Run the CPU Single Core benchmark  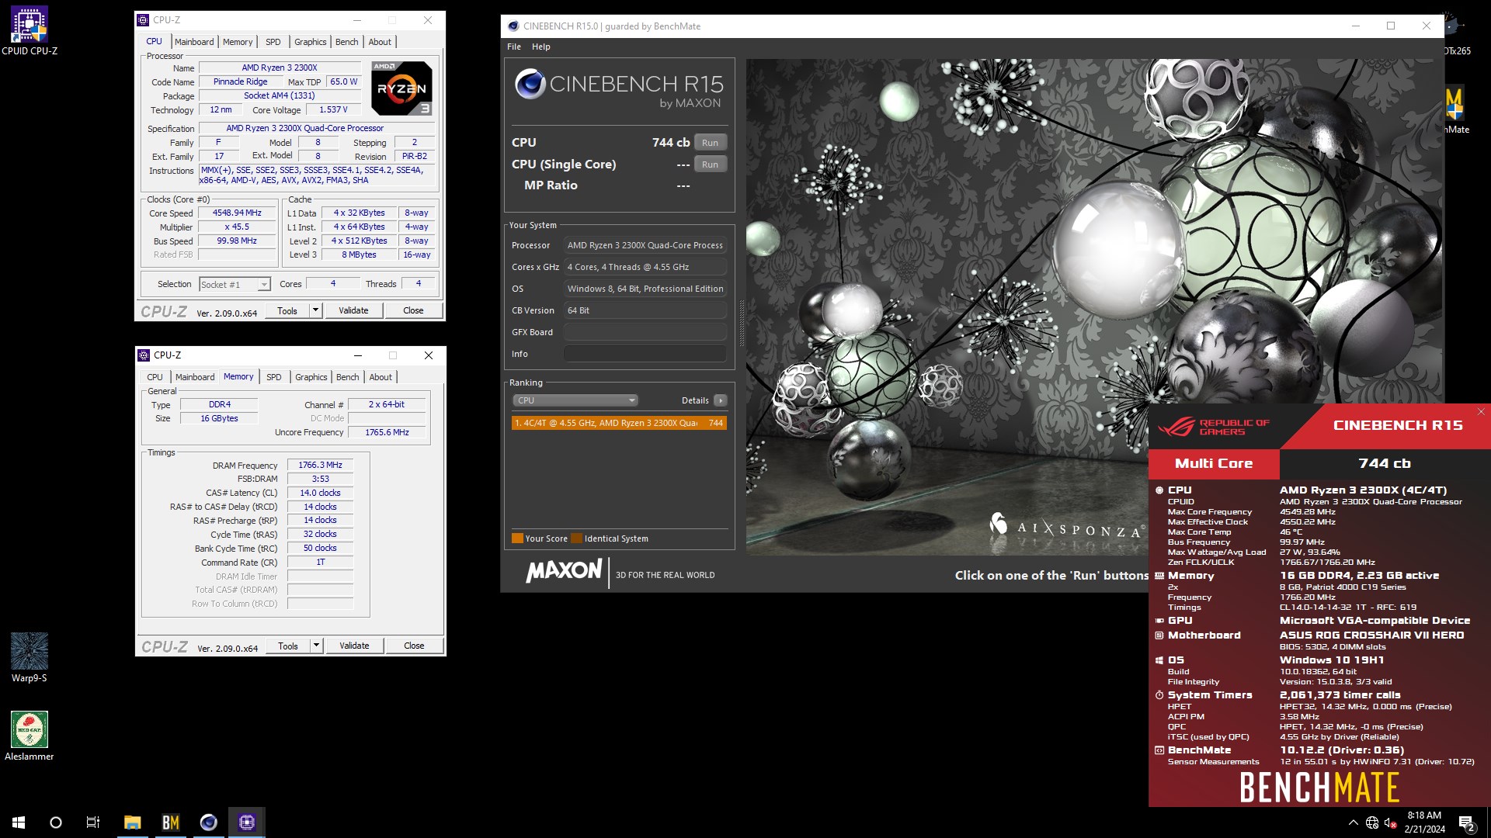point(710,164)
